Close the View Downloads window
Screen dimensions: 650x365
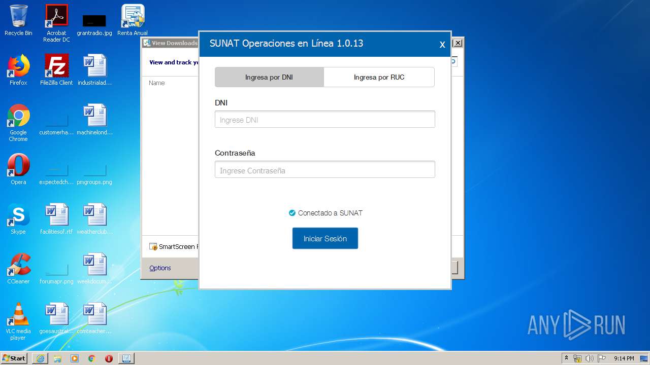(458, 43)
